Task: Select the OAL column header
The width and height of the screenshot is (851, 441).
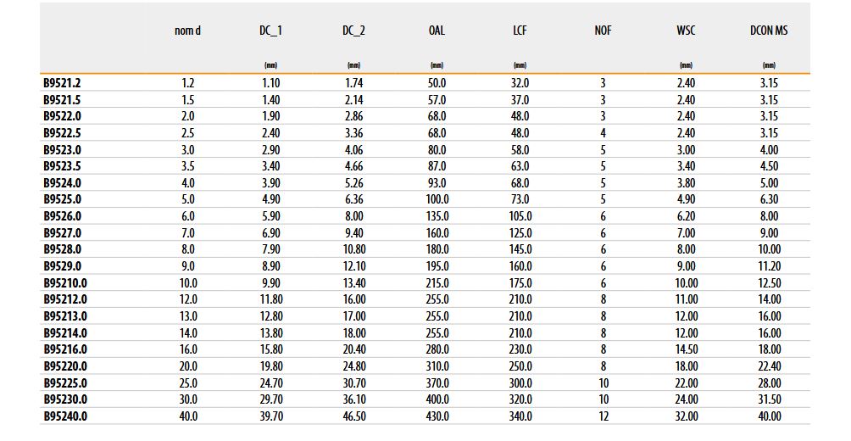Action: coord(437,31)
